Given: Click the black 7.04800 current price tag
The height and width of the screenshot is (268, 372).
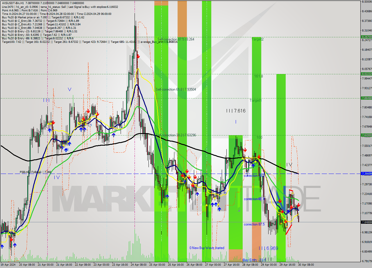Looking at the screenshot, I should click(366, 222).
